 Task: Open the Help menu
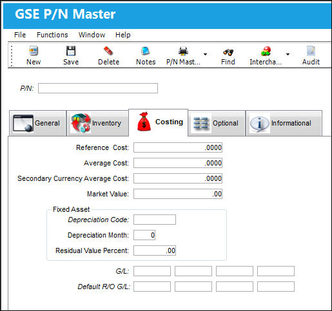pos(122,35)
